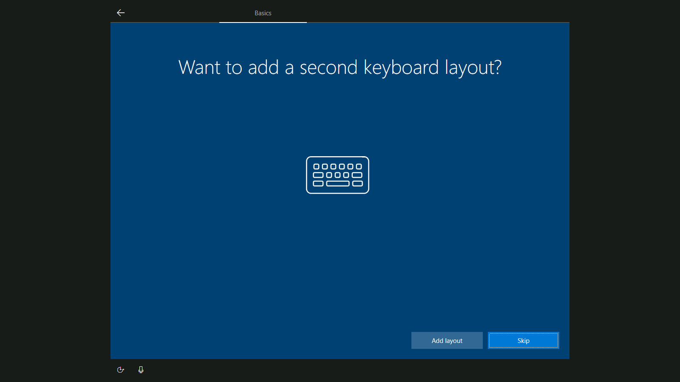Choose Add layout to add a keyboard

click(447, 340)
